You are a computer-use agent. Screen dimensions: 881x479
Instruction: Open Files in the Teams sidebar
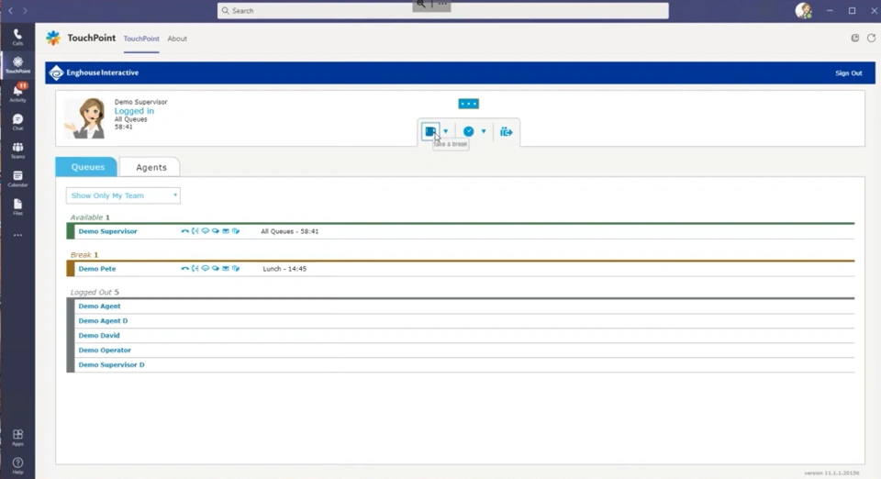click(x=17, y=206)
